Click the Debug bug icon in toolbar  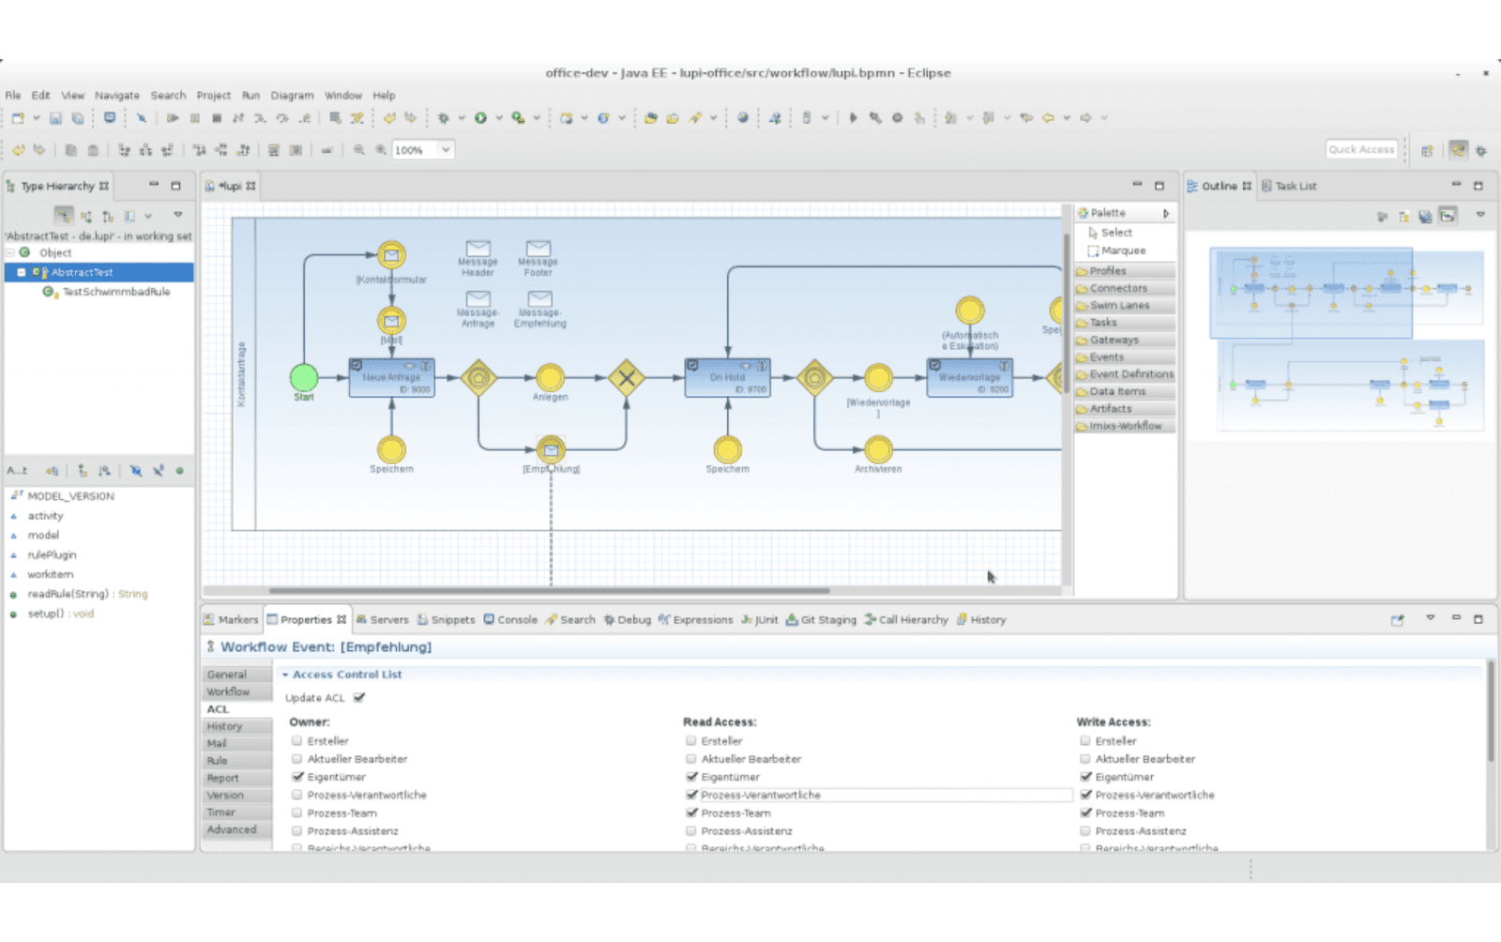coord(444,118)
